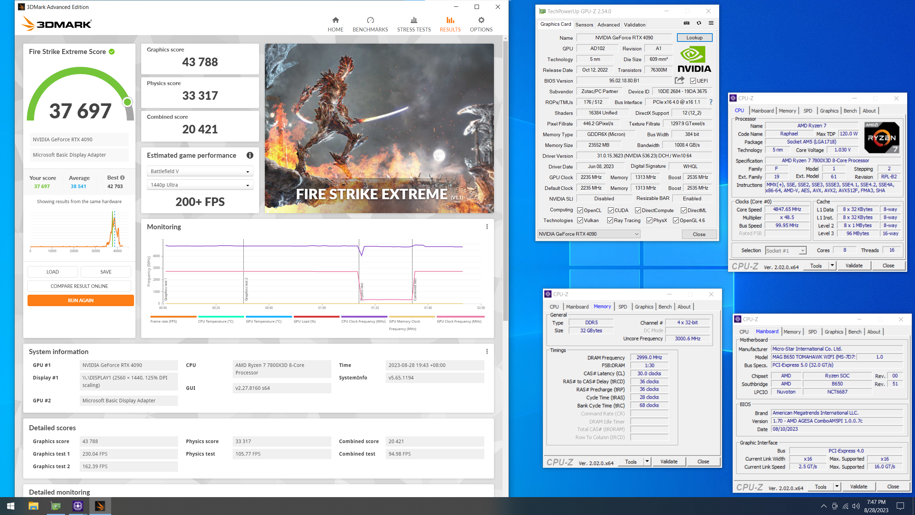The width and height of the screenshot is (915, 515).
Task: Switch to CPU-Z via its taskbar icon
Action: coord(78,506)
